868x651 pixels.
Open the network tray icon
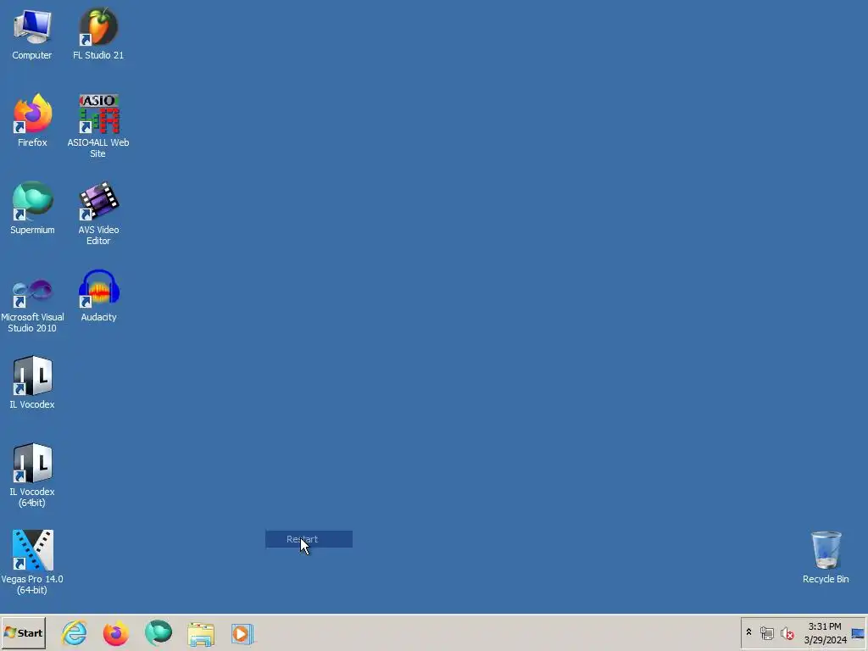(766, 633)
